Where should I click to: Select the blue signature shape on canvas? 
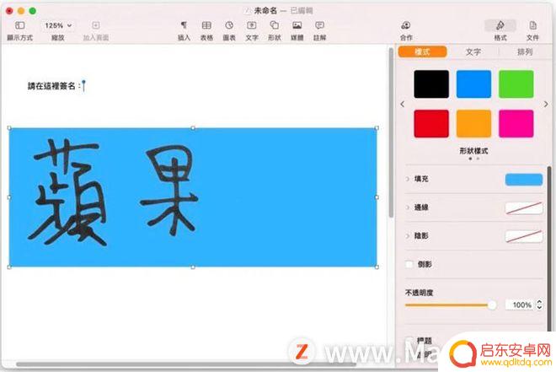click(193, 197)
